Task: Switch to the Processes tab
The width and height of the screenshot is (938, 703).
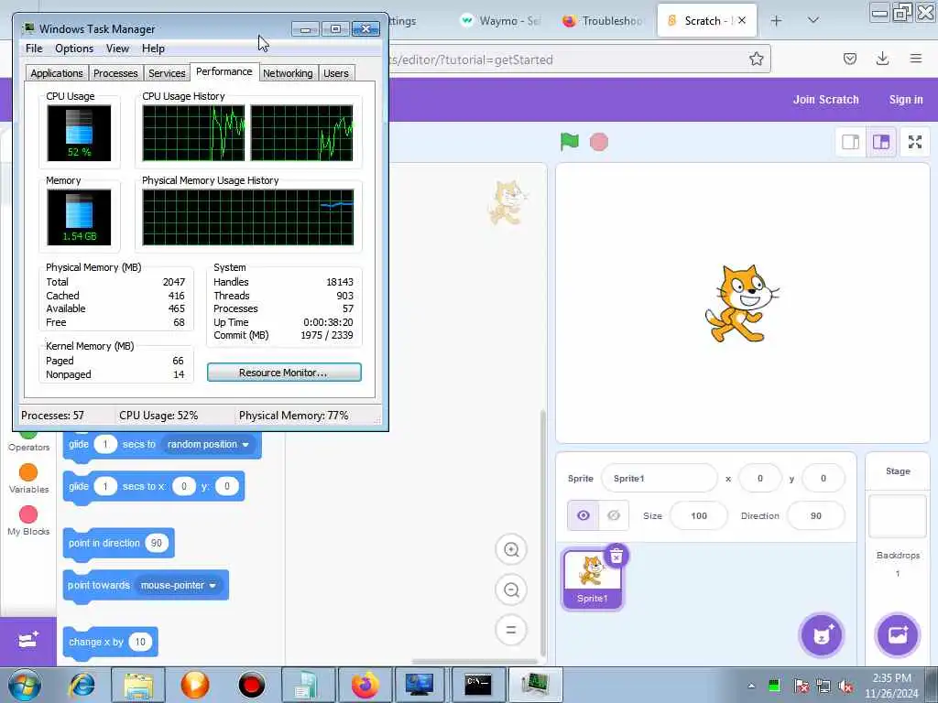Action: (x=115, y=73)
